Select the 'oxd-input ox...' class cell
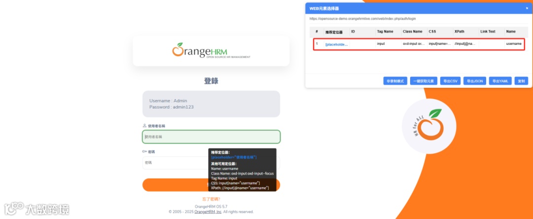Viewport: 533px width, 219px height. click(414, 44)
